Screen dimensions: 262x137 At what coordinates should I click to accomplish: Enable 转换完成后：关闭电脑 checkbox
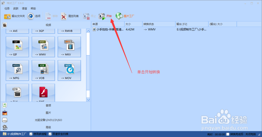(x=228, y=134)
